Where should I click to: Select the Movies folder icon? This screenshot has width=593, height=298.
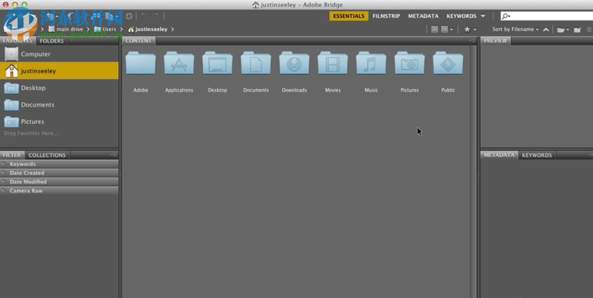(333, 63)
